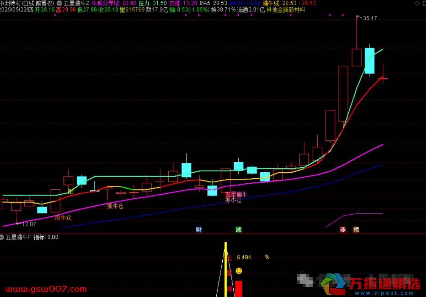Click the change value 幅-0.53(-1.85%)
426x297 pixels.
tap(189, 10)
